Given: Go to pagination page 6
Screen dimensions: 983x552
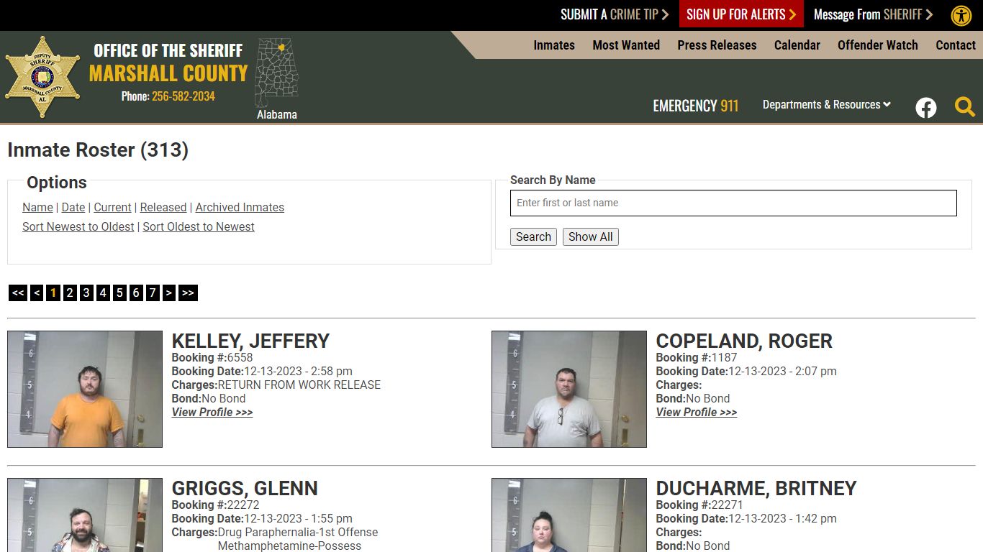Looking at the screenshot, I should 136,293.
